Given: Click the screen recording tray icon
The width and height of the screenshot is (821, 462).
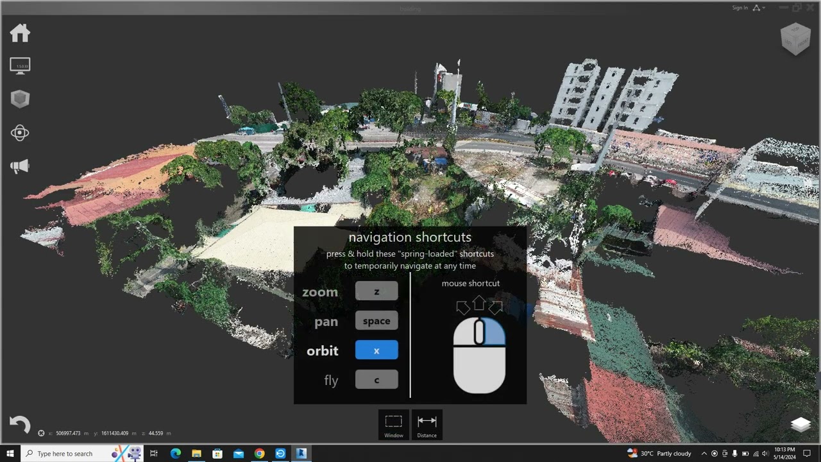Looking at the screenshot, I should 715,454.
